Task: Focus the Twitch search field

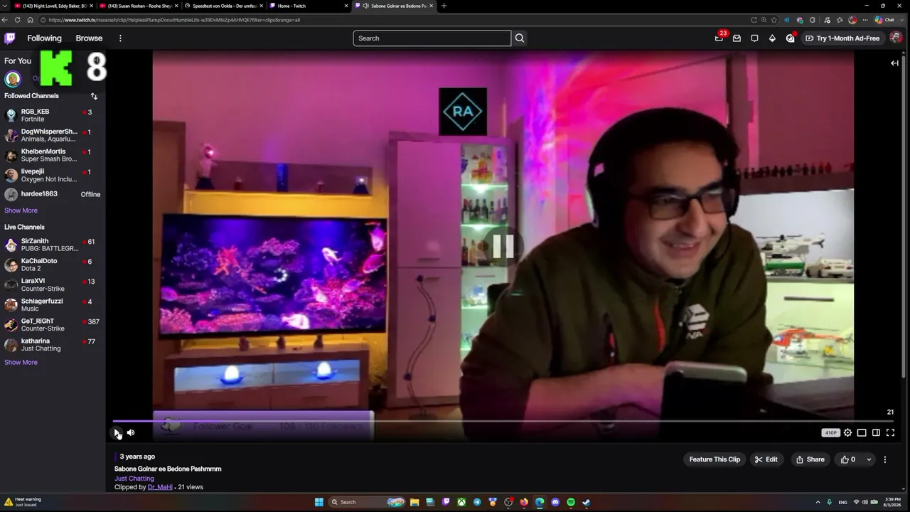Action: point(432,38)
